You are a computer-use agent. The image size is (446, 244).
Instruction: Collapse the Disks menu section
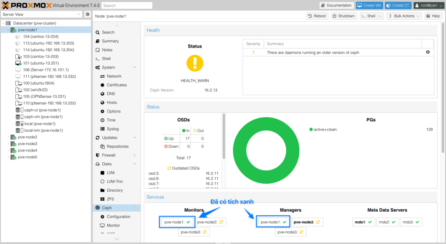[x=135, y=164]
